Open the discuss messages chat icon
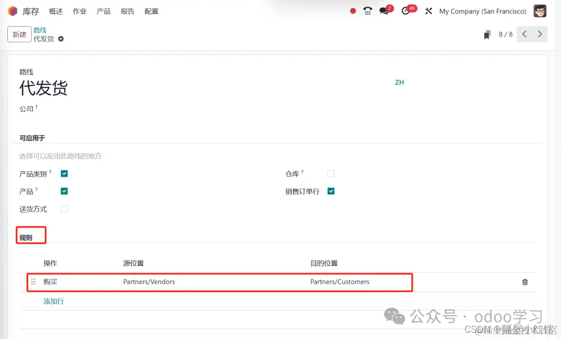This screenshot has width=561, height=339. pyautogui.click(x=384, y=11)
